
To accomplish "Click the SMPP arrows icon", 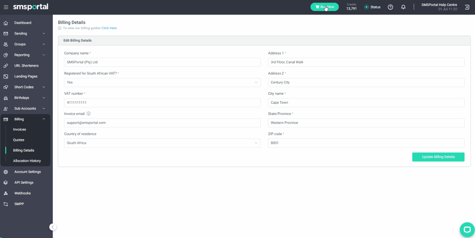I will click(6, 204).
